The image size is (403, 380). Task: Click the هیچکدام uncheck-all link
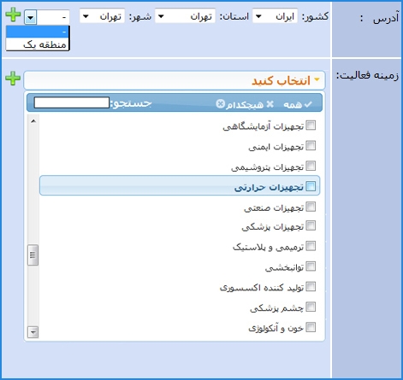tap(245, 105)
